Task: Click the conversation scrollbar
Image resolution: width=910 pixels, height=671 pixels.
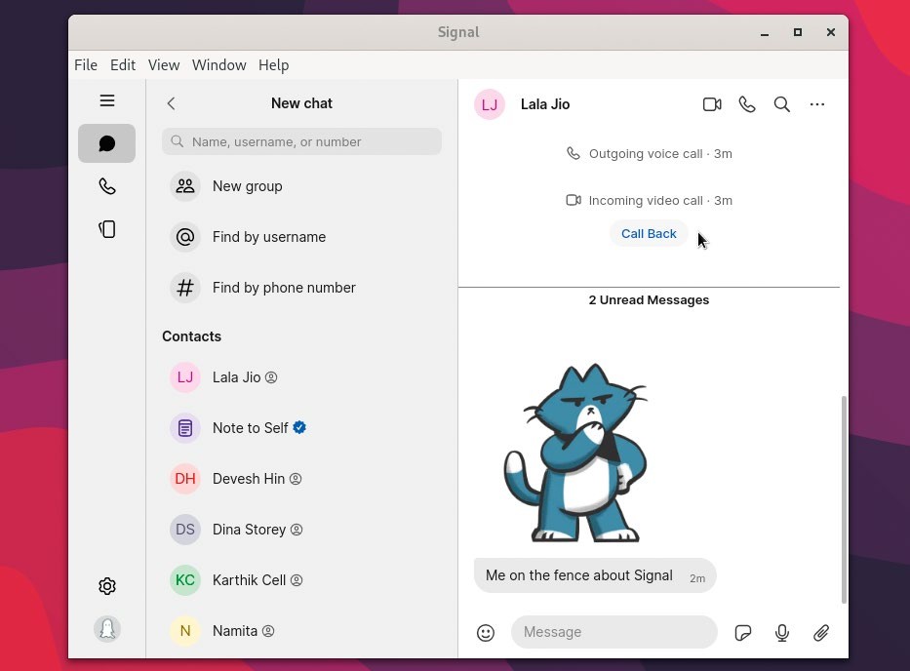Action: [x=844, y=499]
